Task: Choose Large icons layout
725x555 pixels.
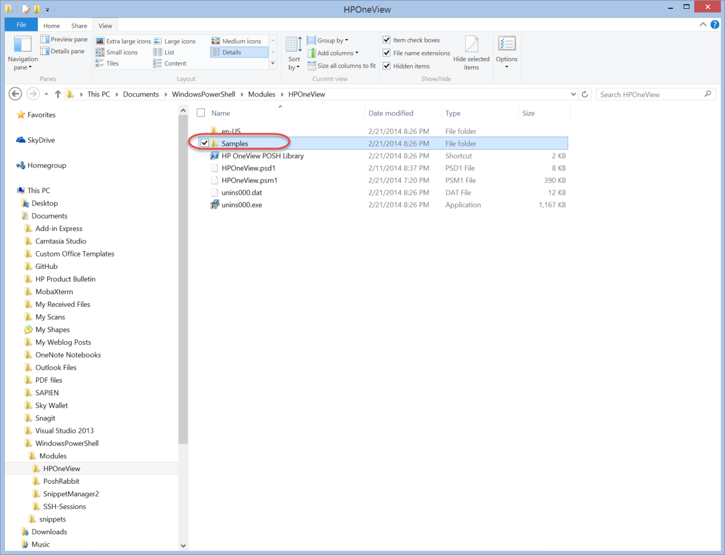Action: click(x=175, y=41)
